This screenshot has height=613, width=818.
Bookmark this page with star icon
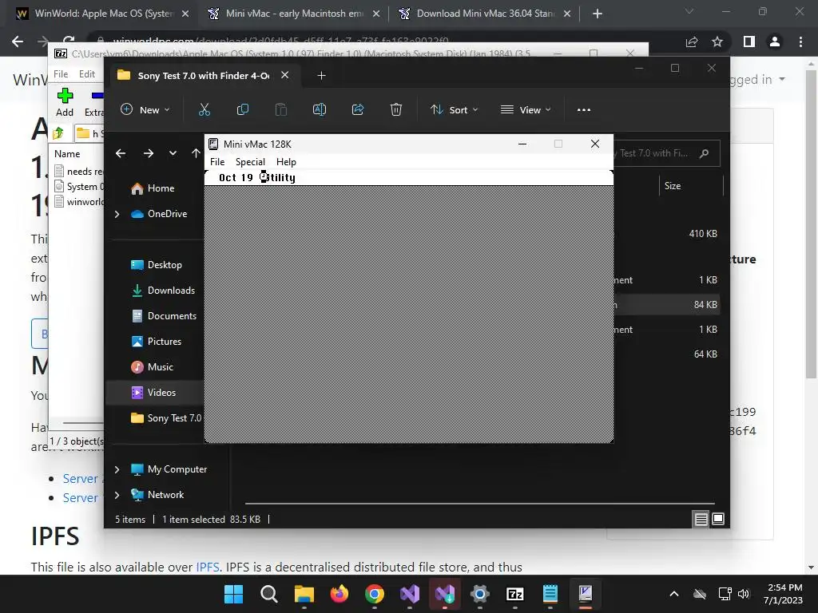717,42
